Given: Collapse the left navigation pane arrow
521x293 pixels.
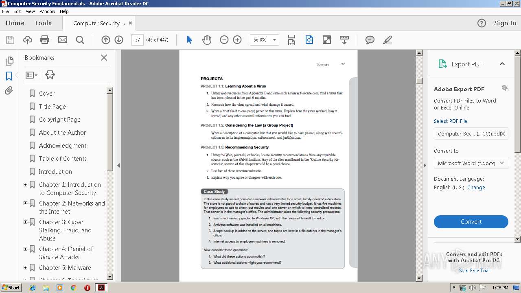Looking at the screenshot, I should [118, 165].
